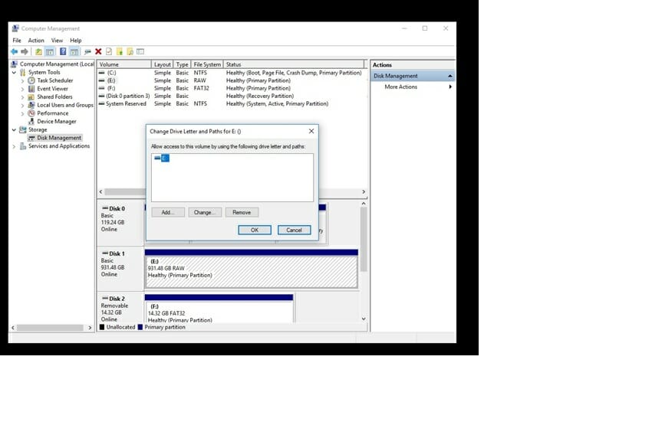
Task: Click the Back arrow in toolbar
Action: 15,51
